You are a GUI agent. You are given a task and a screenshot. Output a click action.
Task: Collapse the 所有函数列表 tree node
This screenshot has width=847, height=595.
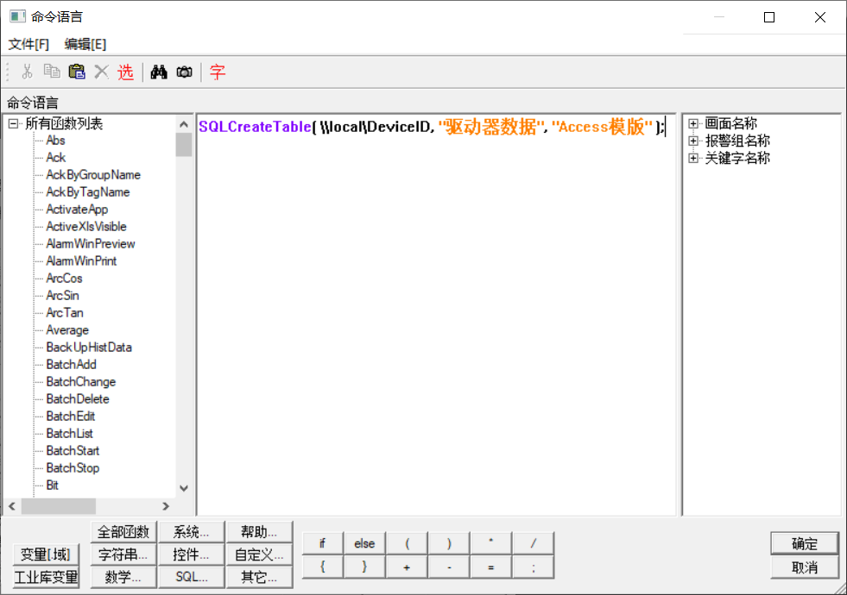coord(14,124)
